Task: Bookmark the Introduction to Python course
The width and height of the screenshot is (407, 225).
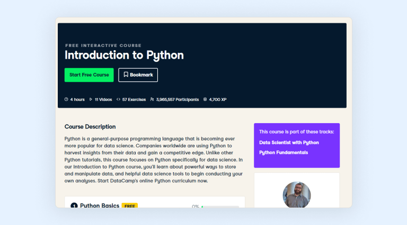Action: point(138,75)
